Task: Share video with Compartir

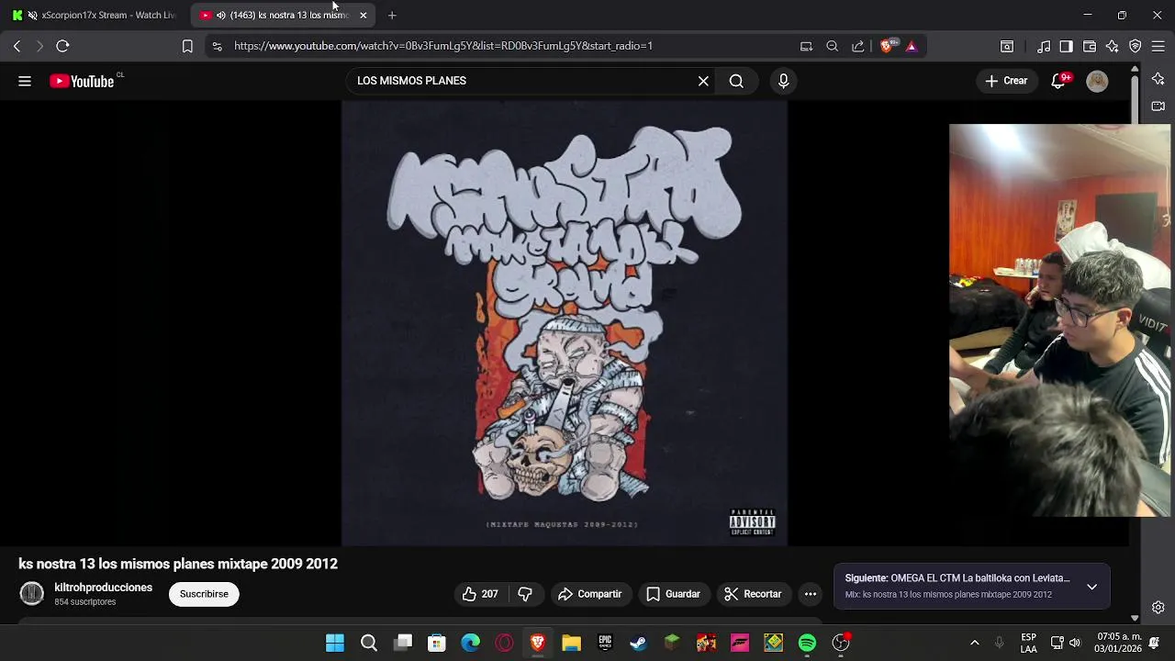Action: [589, 594]
